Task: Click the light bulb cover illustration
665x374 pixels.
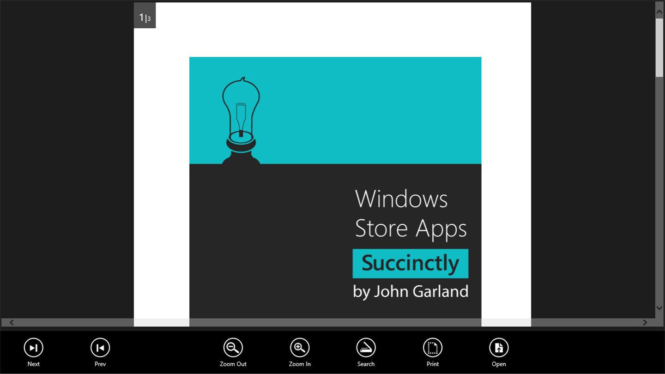Action: (241, 121)
